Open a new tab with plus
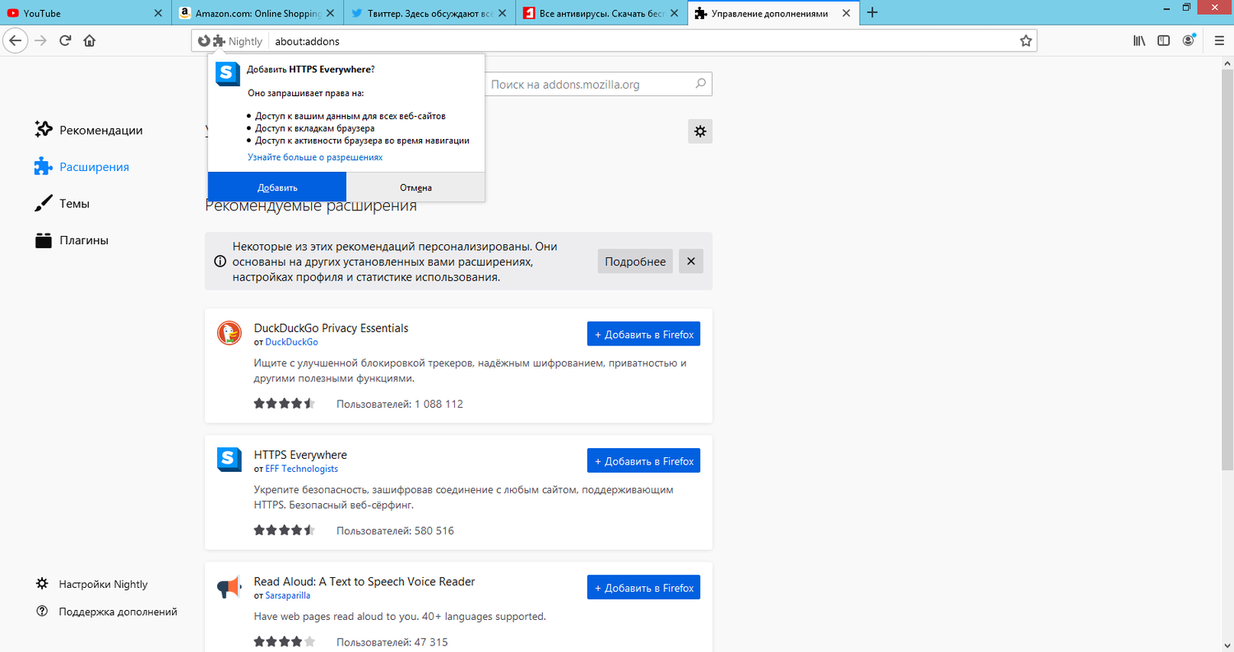The width and height of the screenshot is (1234, 652). [873, 13]
